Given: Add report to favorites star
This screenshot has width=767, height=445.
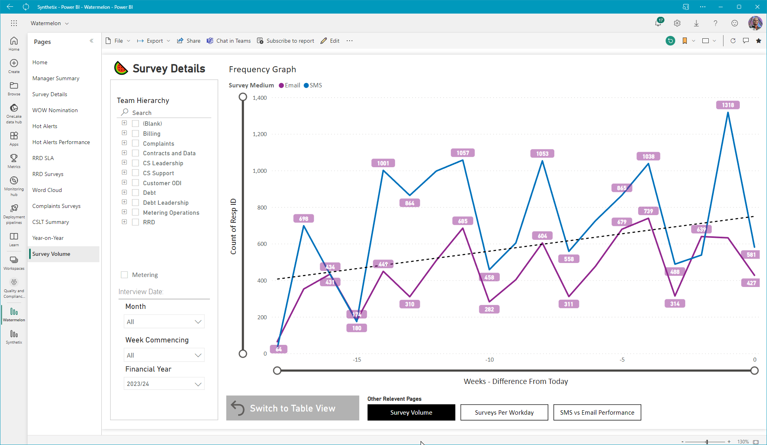Looking at the screenshot, I should [759, 41].
